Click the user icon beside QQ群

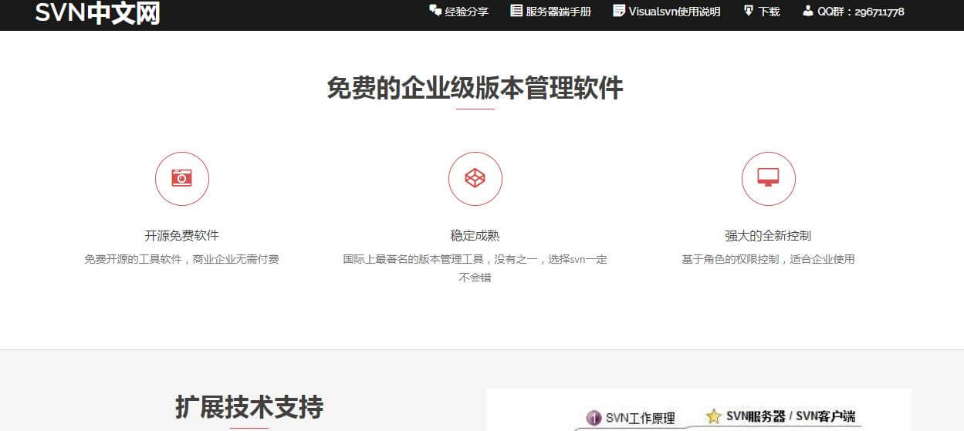click(807, 11)
